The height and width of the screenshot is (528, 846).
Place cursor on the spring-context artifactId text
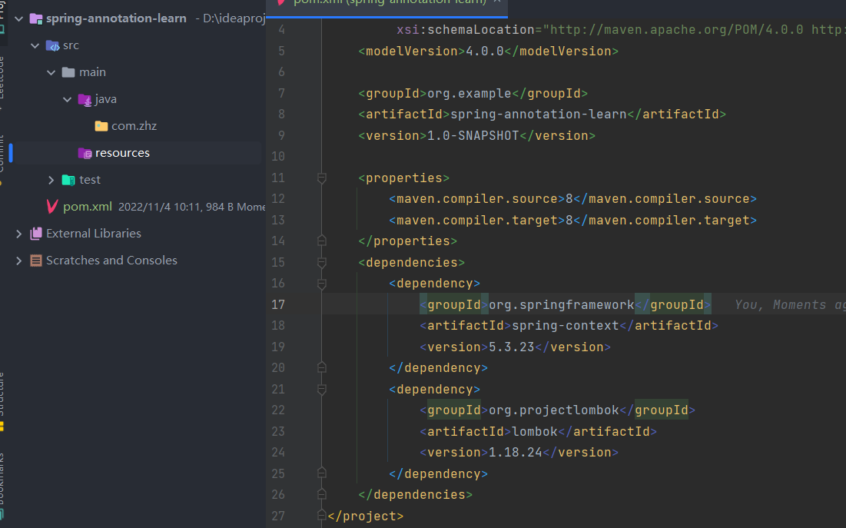(565, 326)
